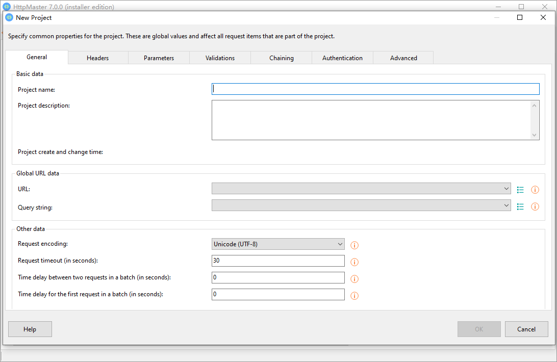Click the Help button
The height and width of the screenshot is (362, 557).
[x=30, y=329]
